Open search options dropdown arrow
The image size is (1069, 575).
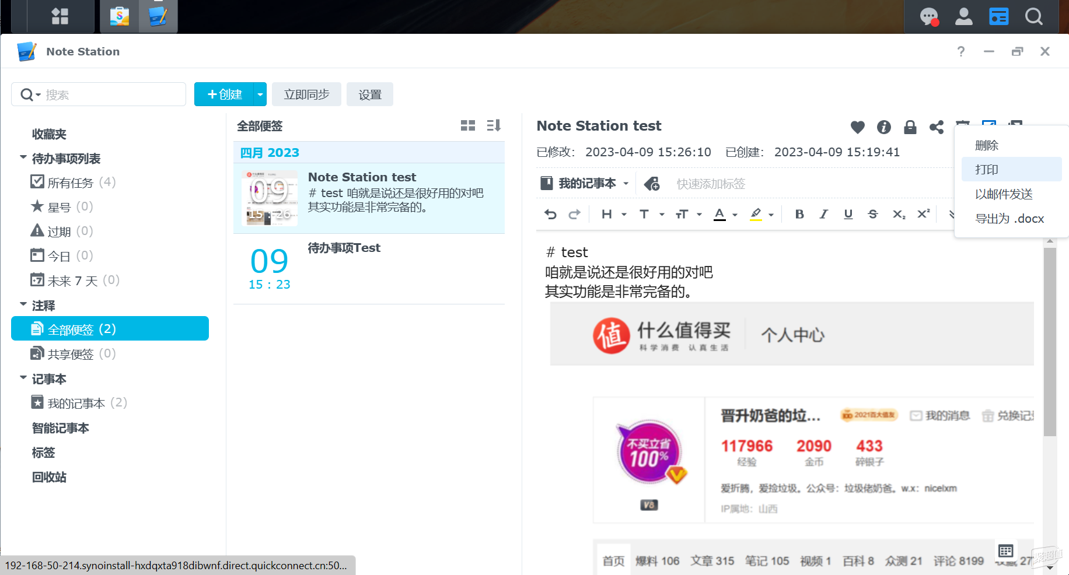click(39, 94)
